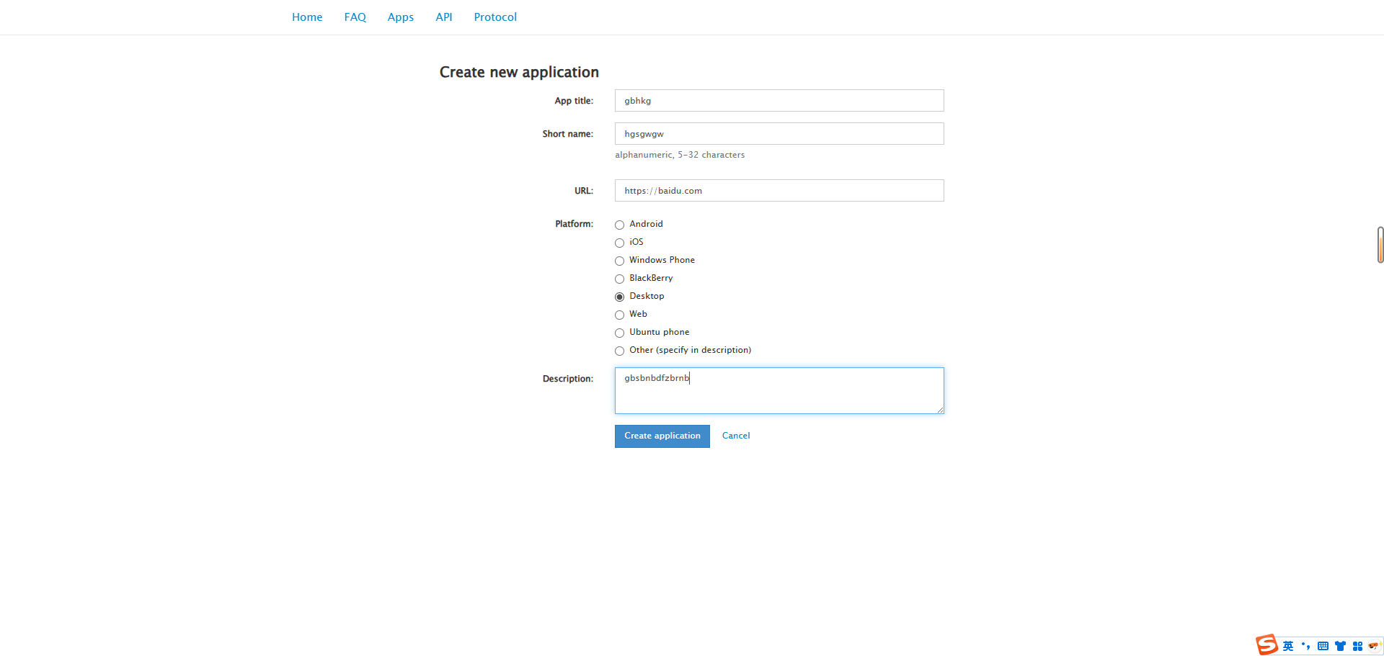The image size is (1384, 656).
Task: Open the Home navigation link
Action: (x=307, y=17)
